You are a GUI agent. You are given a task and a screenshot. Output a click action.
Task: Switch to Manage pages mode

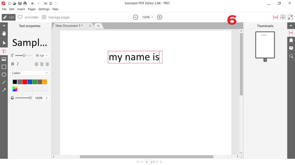pos(56,17)
